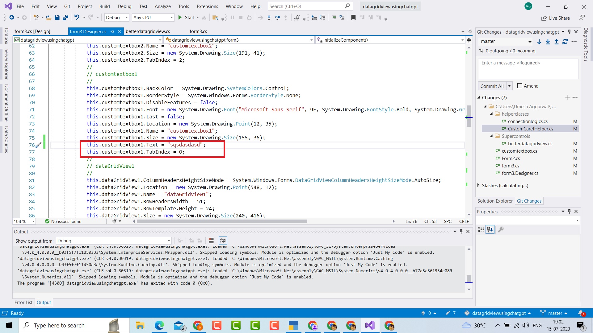The height and width of the screenshot is (333, 593).
Task: Click the Commit All button
Action: tap(492, 86)
